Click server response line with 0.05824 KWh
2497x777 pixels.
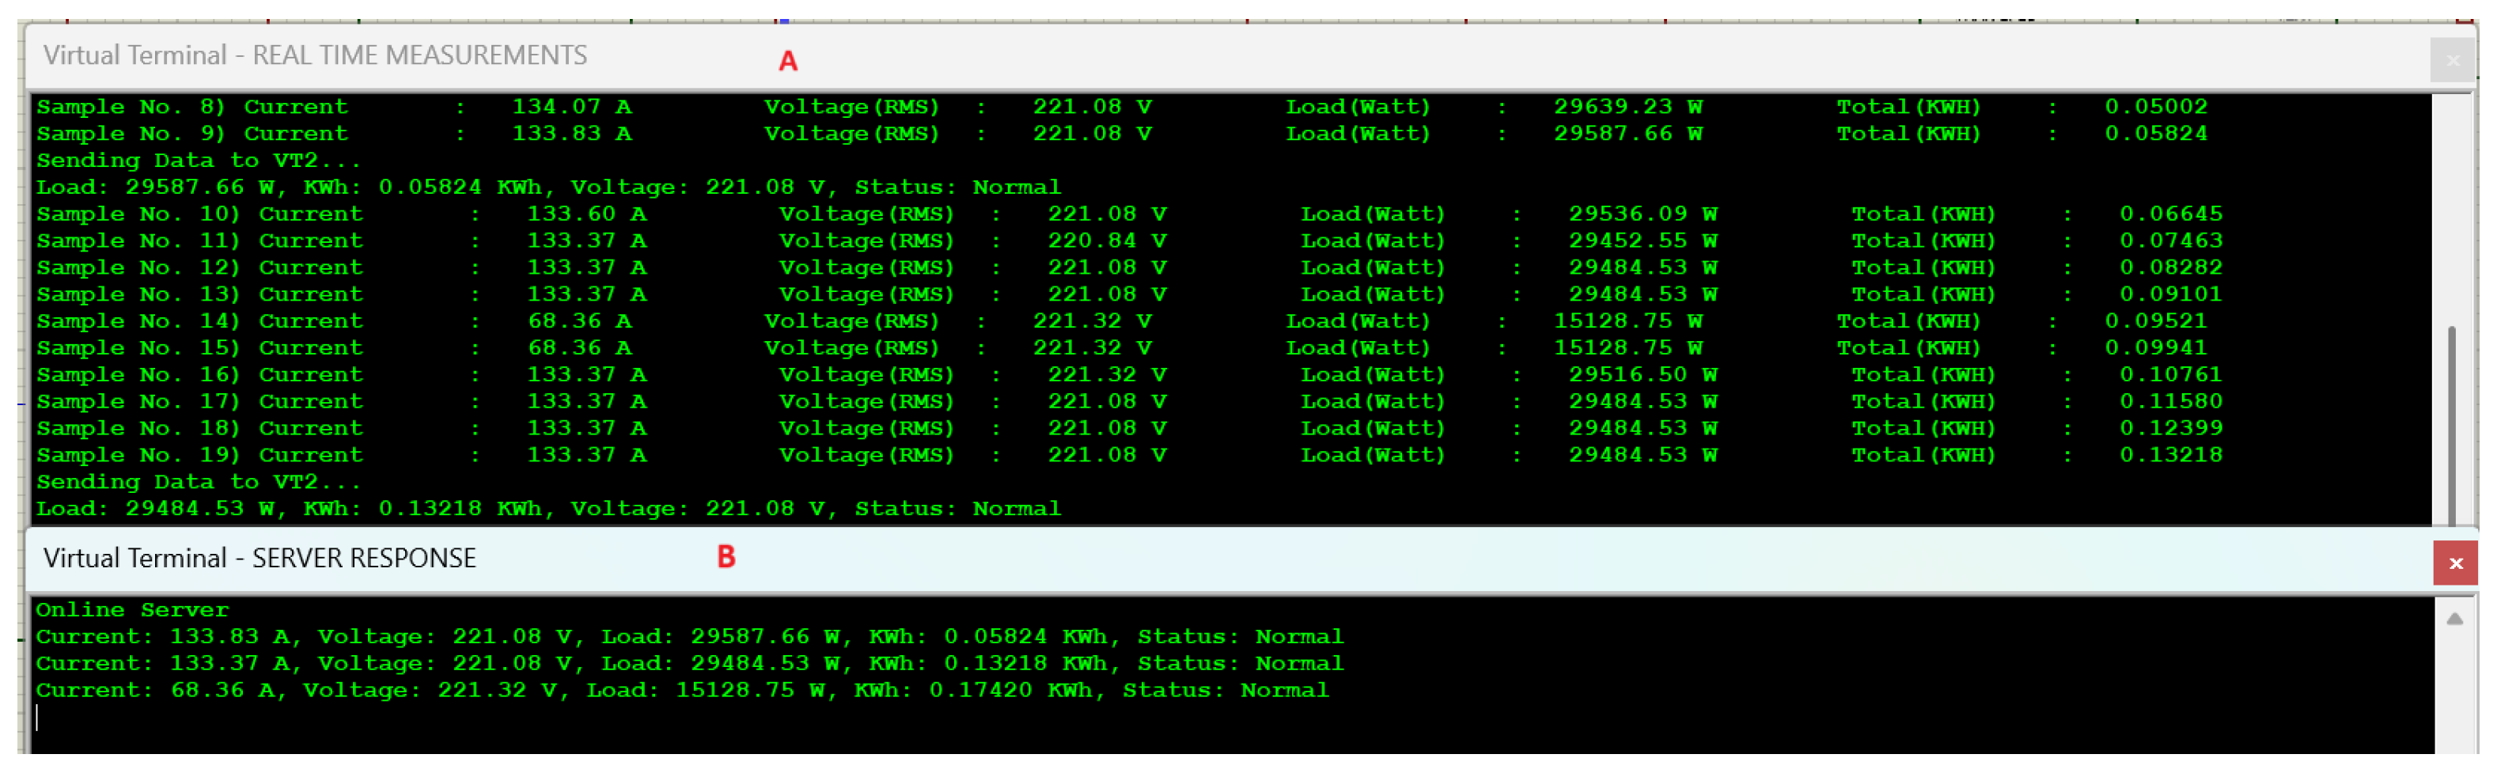(689, 636)
